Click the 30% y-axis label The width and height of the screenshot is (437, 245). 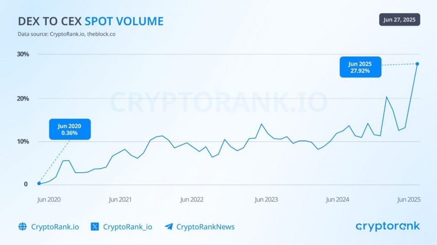pos(23,54)
